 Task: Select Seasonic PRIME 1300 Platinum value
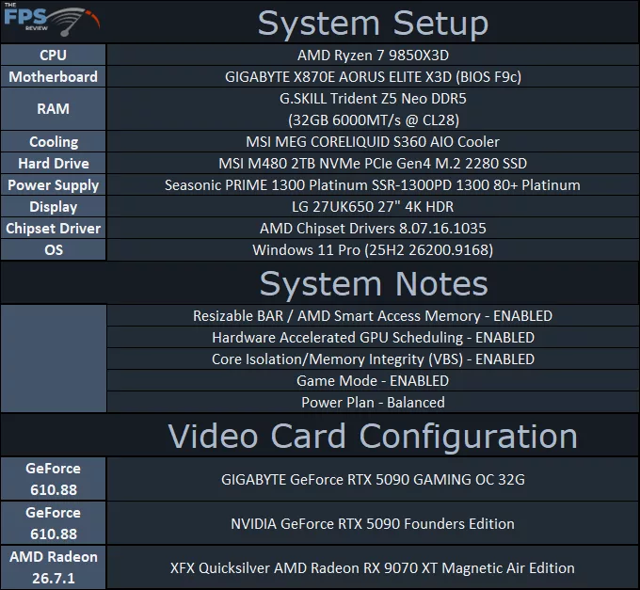[373, 184]
